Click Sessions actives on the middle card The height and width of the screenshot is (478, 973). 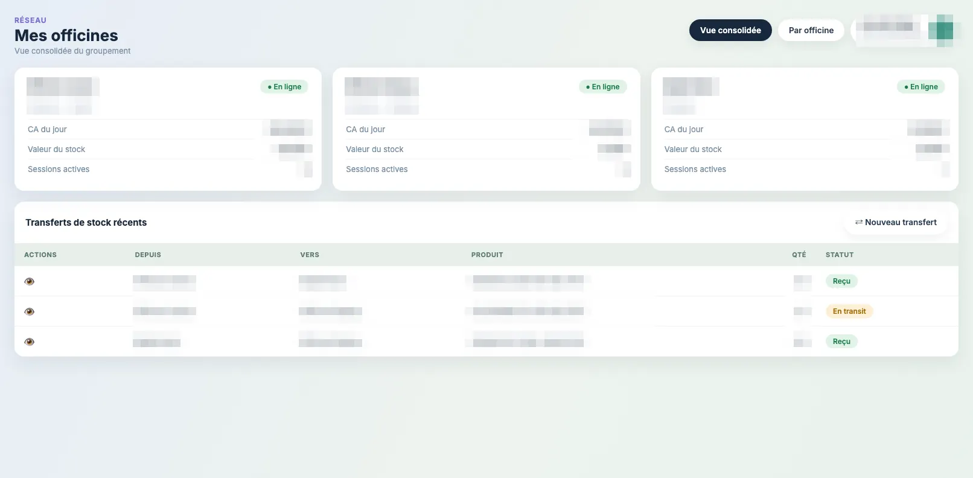[377, 169]
